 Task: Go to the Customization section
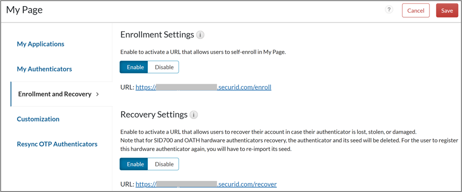coord(38,119)
